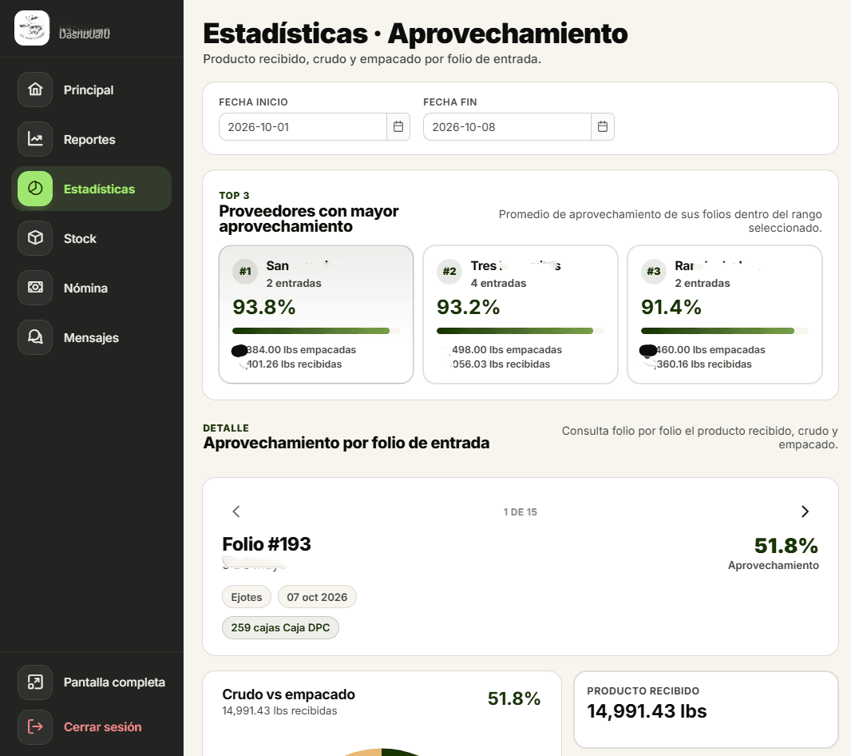The height and width of the screenshot is (756, 851).
Task: Select the Estadísticas menu item
Action: (x=91, y=189)
